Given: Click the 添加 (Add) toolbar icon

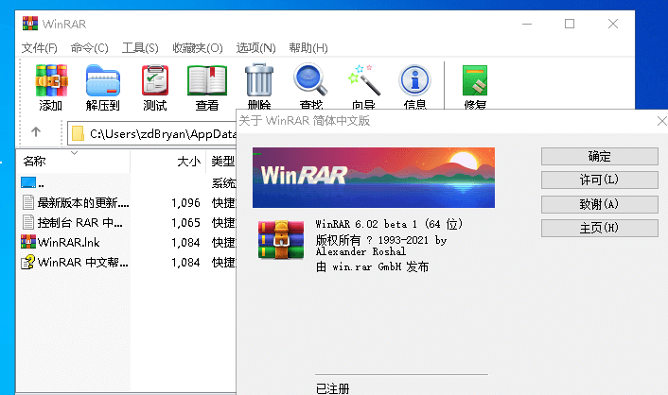Looking at the screenshot, I should pyautogui.click(x=51, y=82).
